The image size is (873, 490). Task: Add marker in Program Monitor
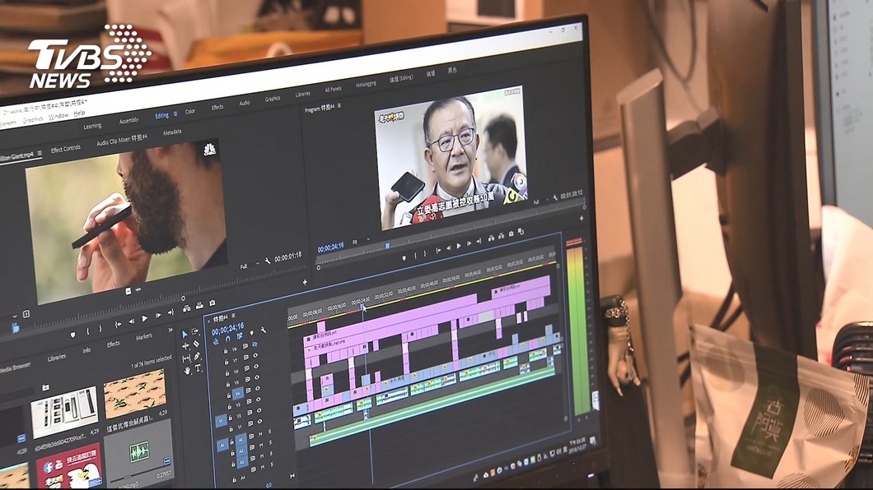(404, 258)
